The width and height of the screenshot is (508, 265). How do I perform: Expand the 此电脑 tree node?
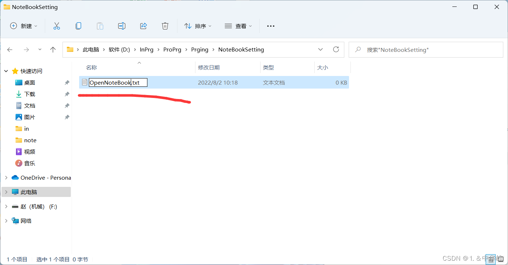6,192
